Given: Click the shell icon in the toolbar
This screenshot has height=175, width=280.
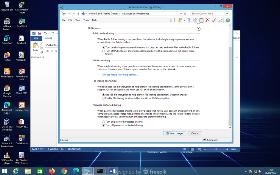Looking at the screenshot, I should click(x=228, y=20).
